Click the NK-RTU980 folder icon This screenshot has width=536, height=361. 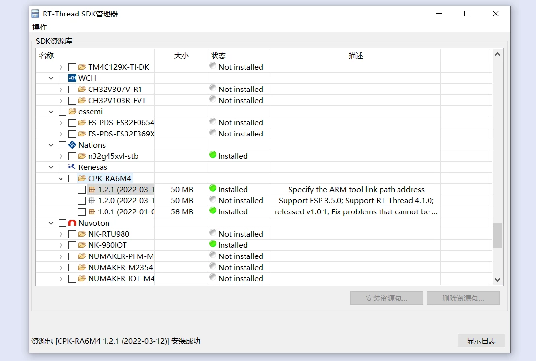click(82, 234)
